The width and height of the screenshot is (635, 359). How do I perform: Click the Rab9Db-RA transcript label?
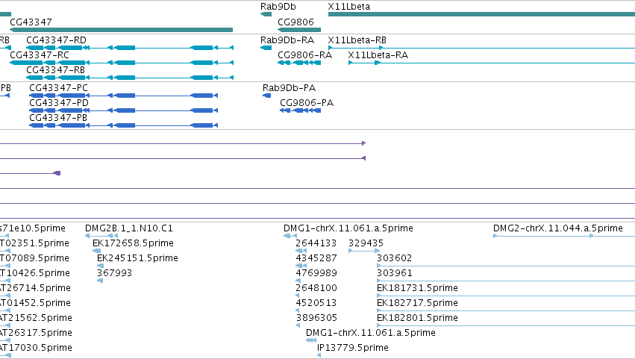click(x=287, y=40)
